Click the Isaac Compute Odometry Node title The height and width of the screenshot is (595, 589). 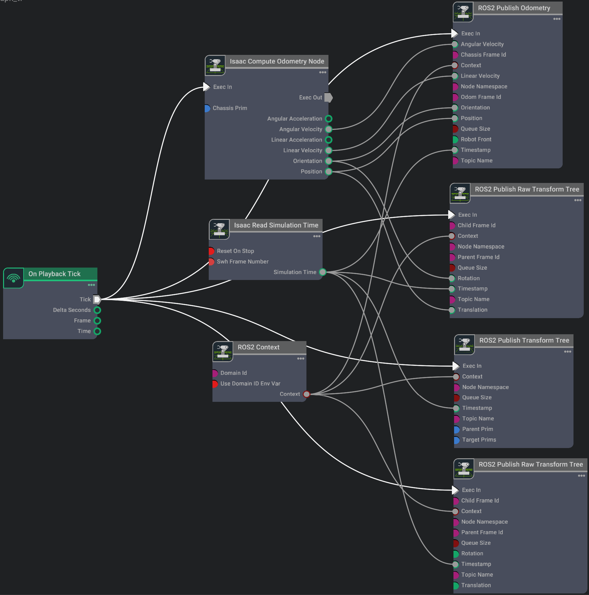(277, 61)
